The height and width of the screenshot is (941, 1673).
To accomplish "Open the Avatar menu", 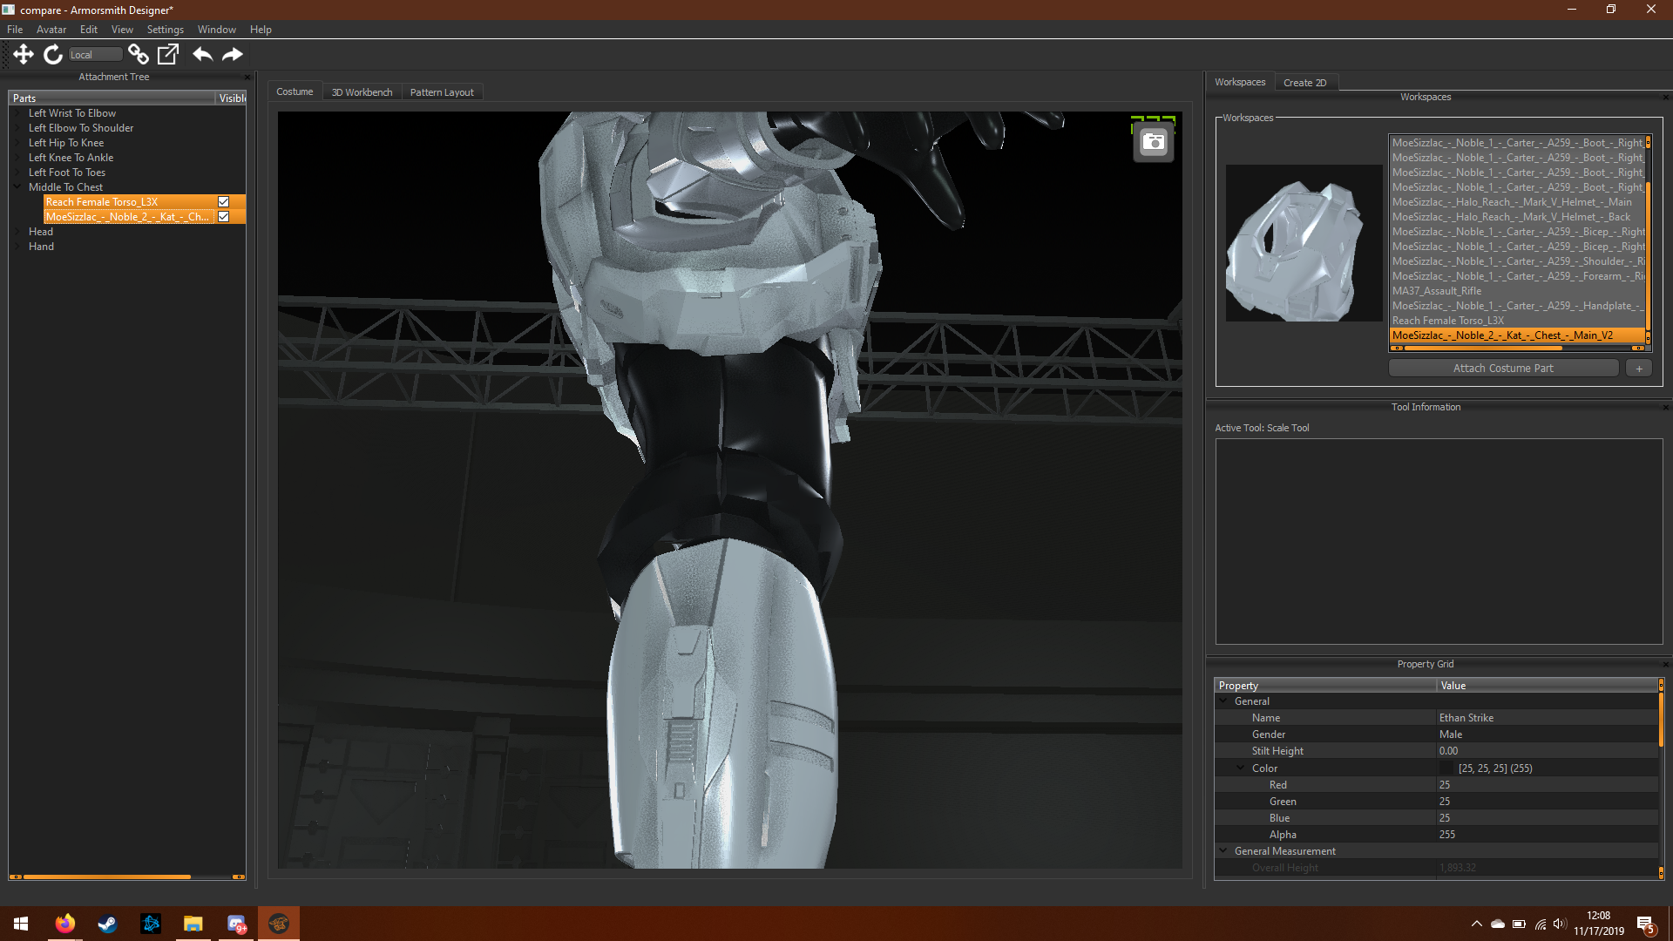I will pyautogui.click(x=51, y=30).
